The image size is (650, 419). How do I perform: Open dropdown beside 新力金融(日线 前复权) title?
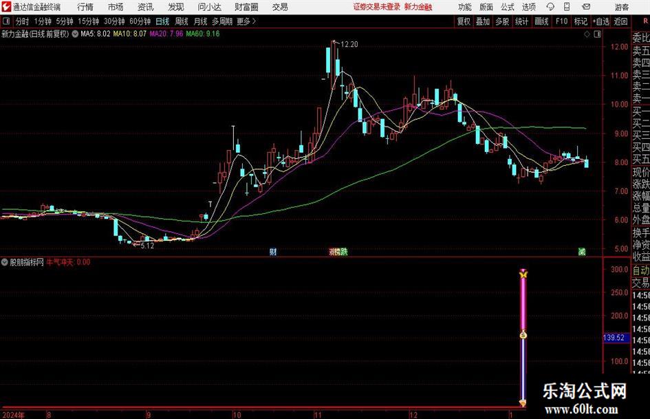pyautogui.click(x=75, y=34)
